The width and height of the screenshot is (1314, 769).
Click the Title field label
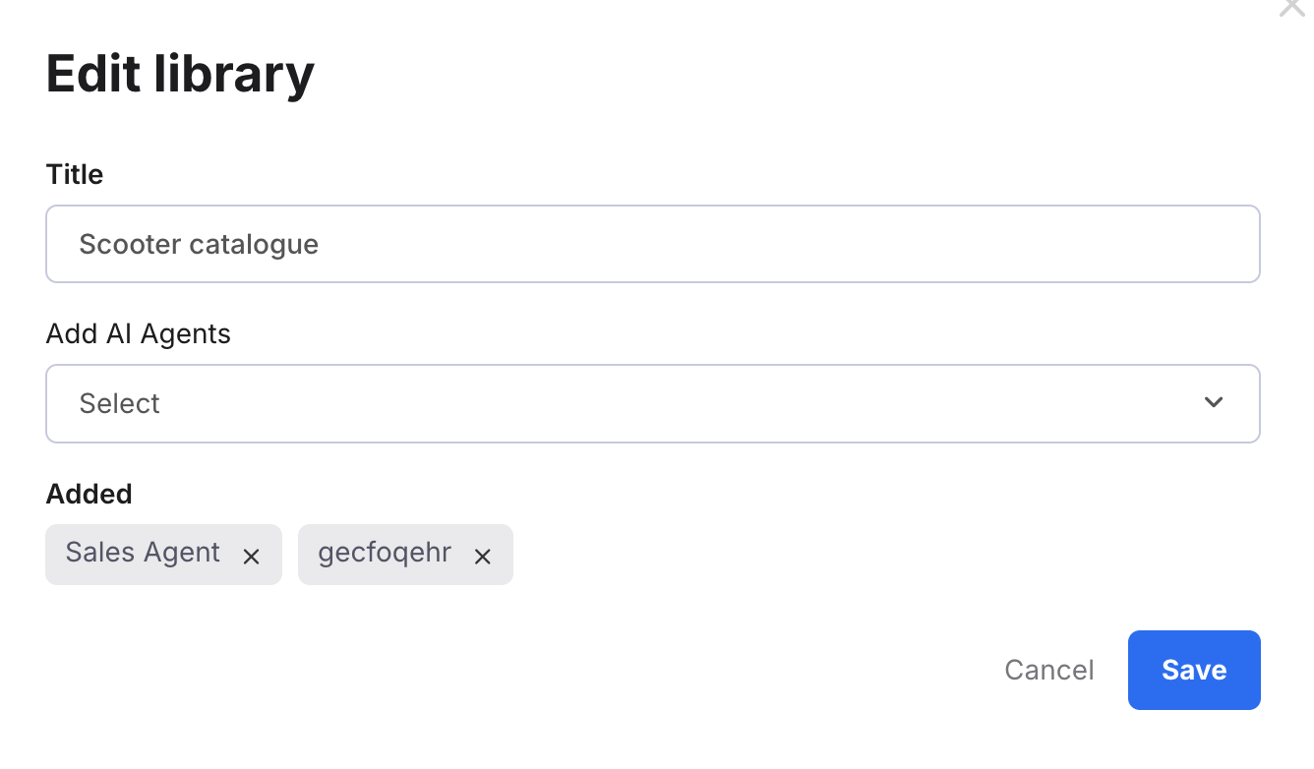[75, 174]
